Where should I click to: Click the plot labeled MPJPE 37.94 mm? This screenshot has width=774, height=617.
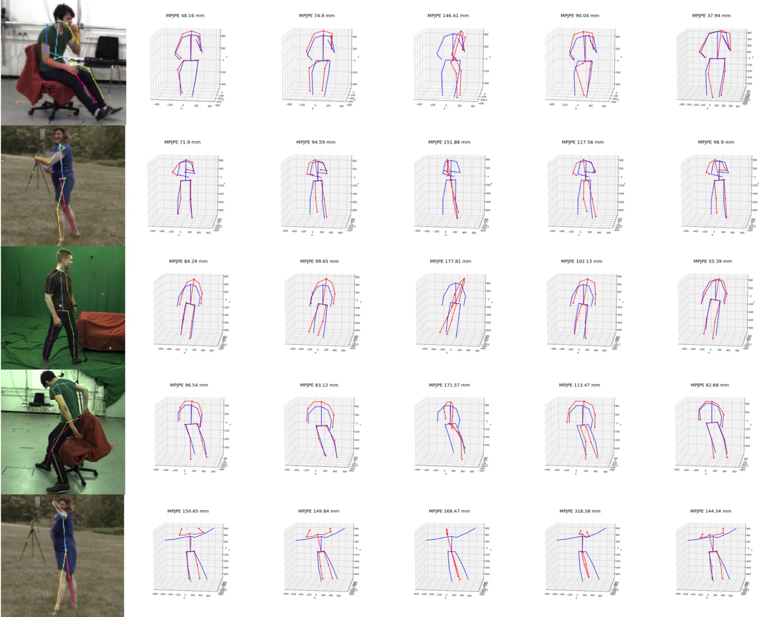click(713, 62)
